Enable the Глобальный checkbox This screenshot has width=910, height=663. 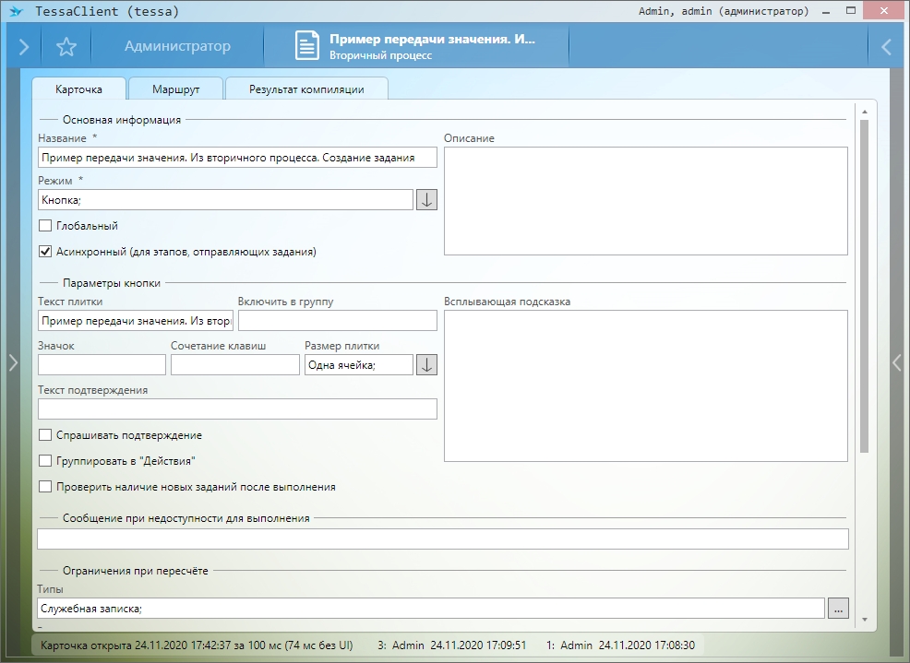point(45,226)
